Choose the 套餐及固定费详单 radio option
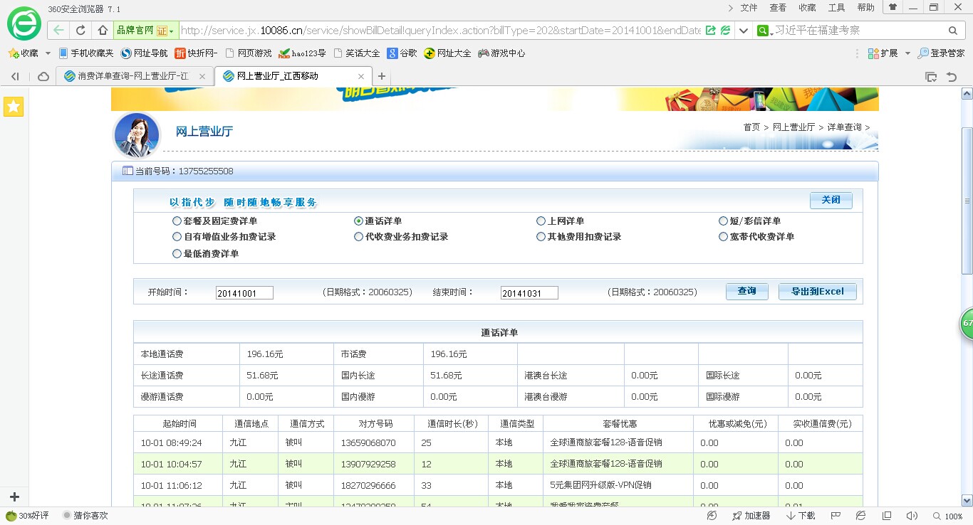The height and width of the screenshot is (525, 973). coord(177,221)
